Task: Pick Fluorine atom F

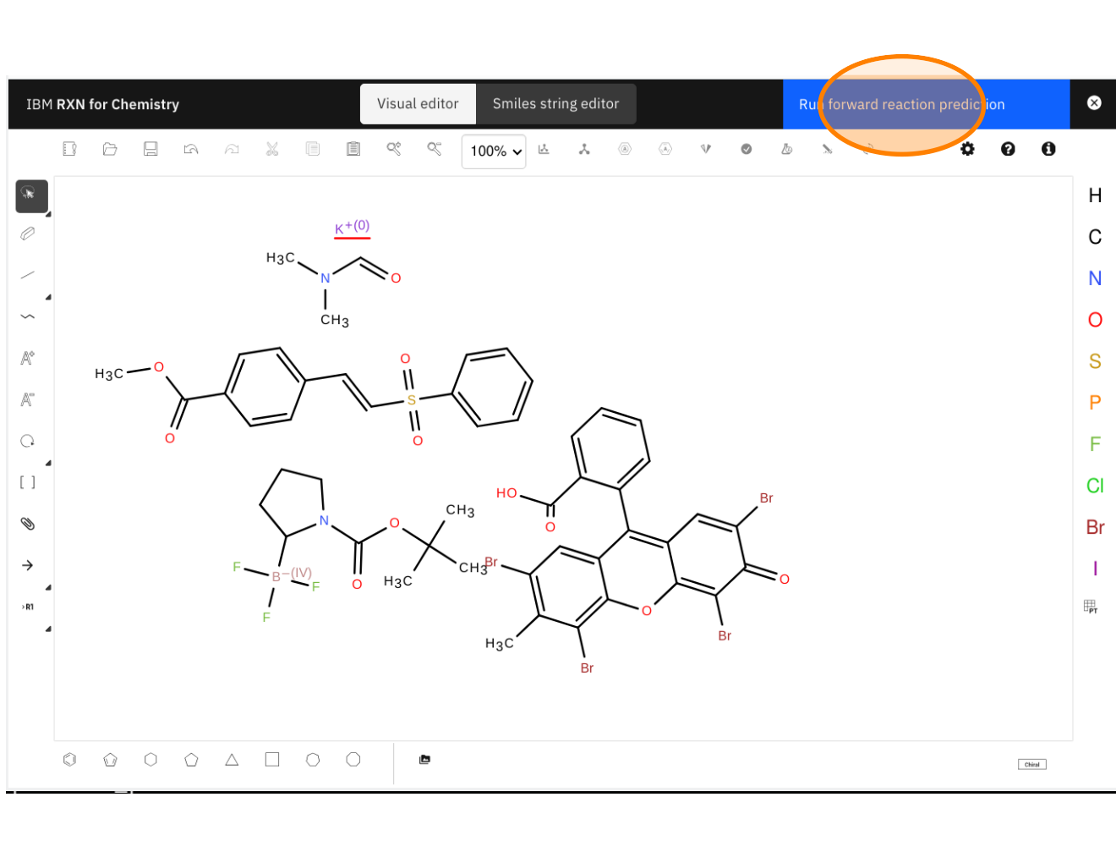Action: coord(1095,444)
